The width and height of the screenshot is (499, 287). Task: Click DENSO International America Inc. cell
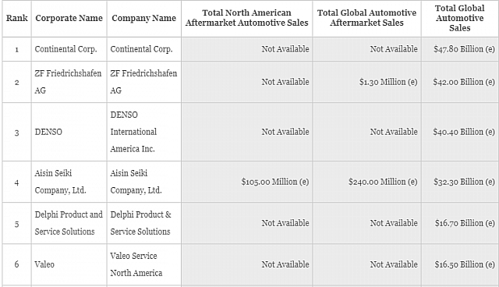(x=143, y=132)
